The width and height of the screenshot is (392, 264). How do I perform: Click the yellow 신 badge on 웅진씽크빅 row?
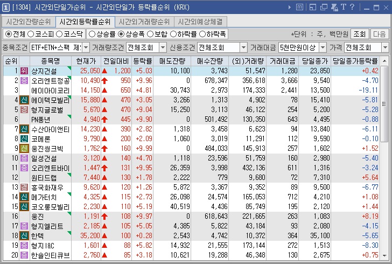[24, 149]
